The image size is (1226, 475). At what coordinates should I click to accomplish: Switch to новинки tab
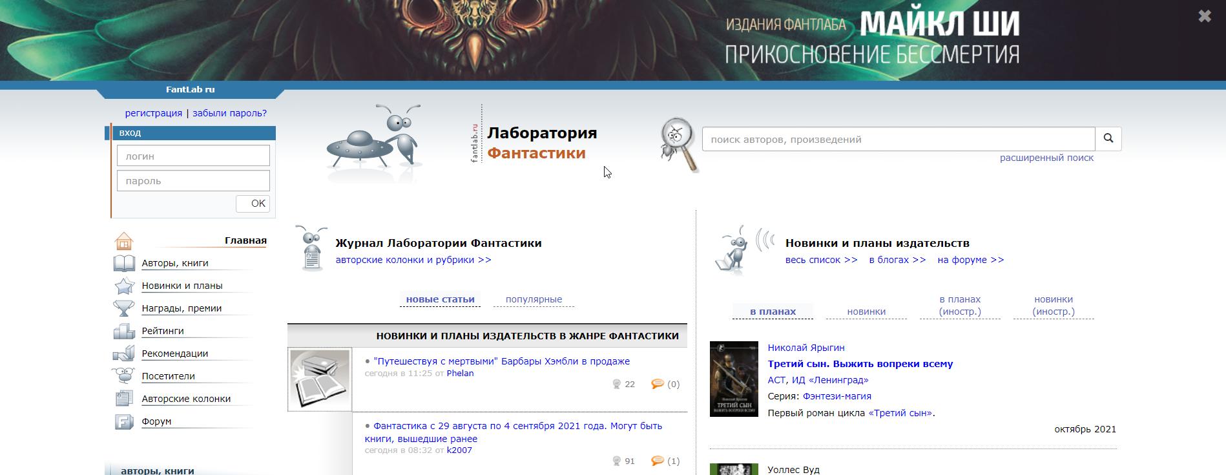click(x=866, y=311)
